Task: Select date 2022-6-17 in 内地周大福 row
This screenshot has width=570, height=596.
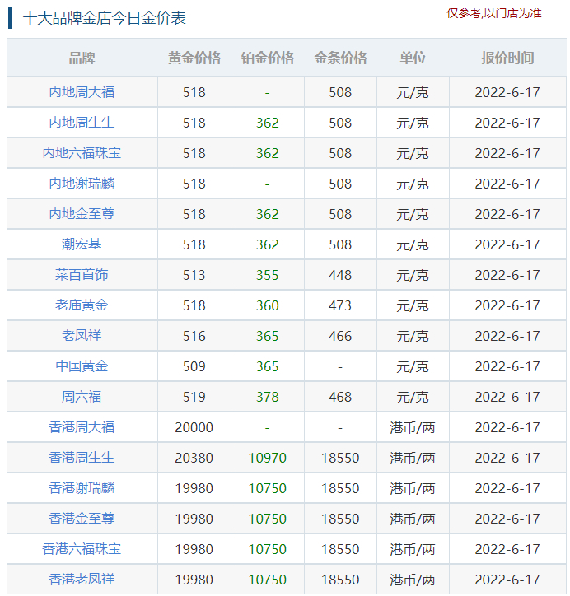Action: click(507, 93)
